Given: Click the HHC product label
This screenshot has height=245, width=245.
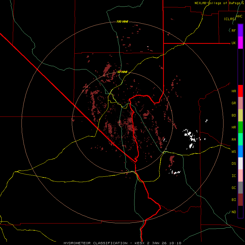Looking at the screenshot, I should [239, 16].
